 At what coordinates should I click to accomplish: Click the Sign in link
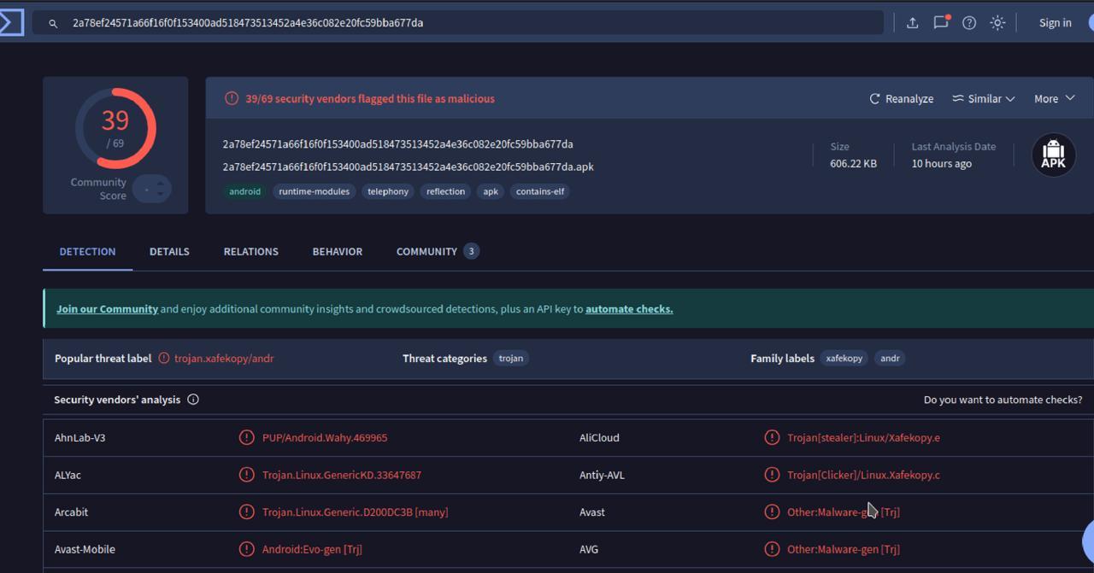pyautogui.click(x=1055, y=23)
